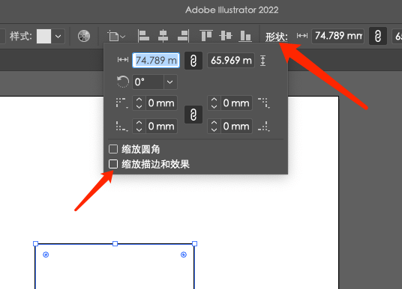402x289 pixels.
Task: Click the popup height icon
Action: 262,61
